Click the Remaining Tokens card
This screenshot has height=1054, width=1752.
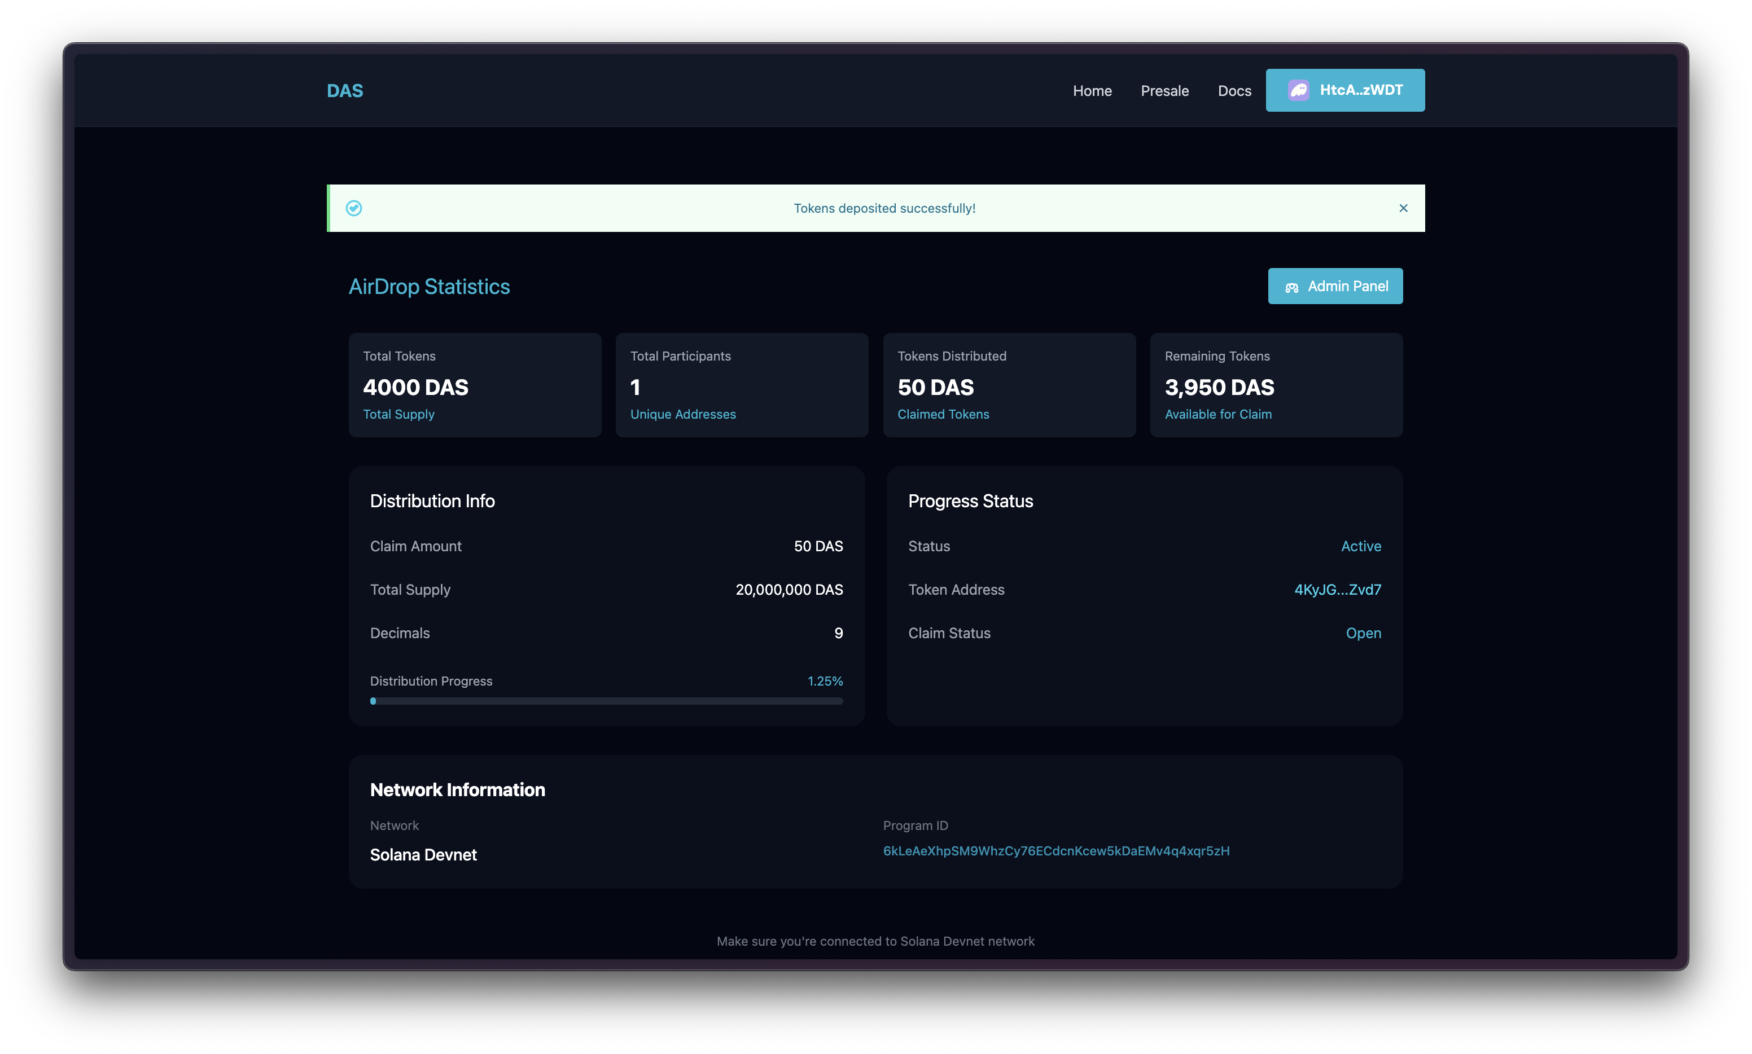[x=1276, y=385]
